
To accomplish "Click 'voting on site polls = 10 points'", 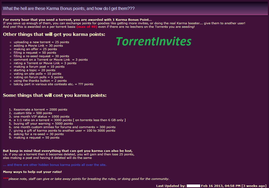I will click(x=38, y=74).
